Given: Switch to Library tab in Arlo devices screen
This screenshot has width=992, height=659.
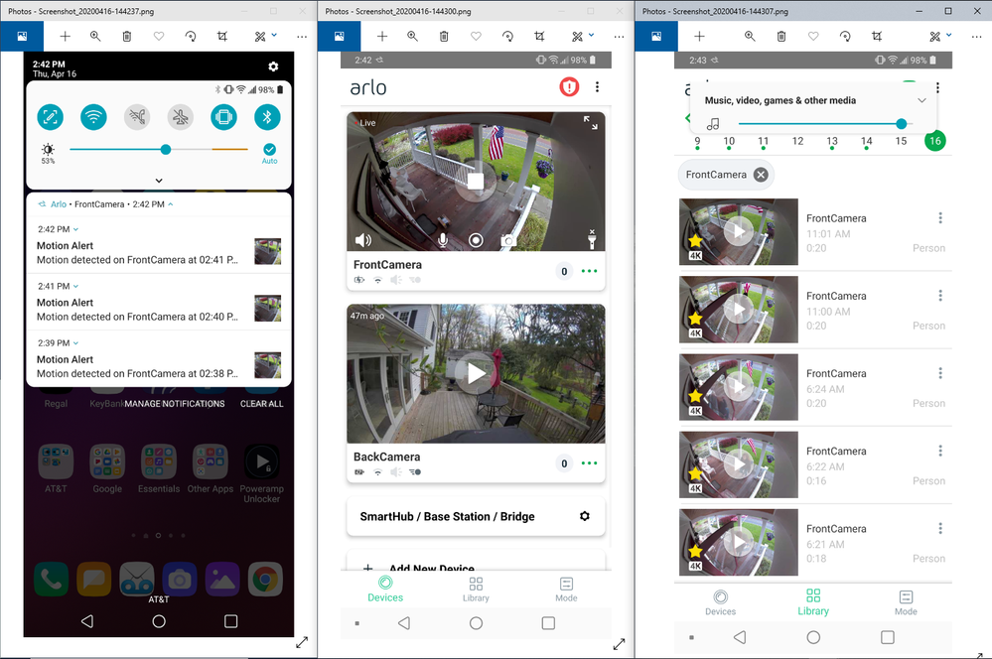Looking at the screenshot, I should coord(476,589).
